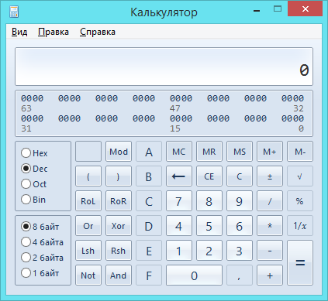This screenshot has height=301, width=328.
Task: Open the Справка menu
Action: [98, 32]
